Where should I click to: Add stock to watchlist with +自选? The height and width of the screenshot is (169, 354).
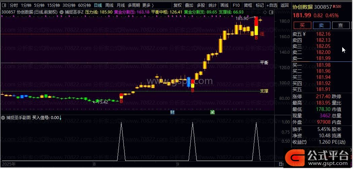tap(272, 5)
